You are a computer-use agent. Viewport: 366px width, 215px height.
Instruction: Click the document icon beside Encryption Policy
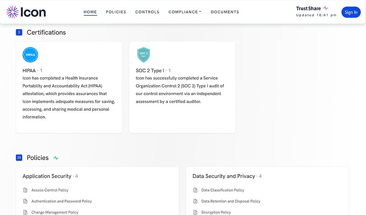(x=195, y=212)
